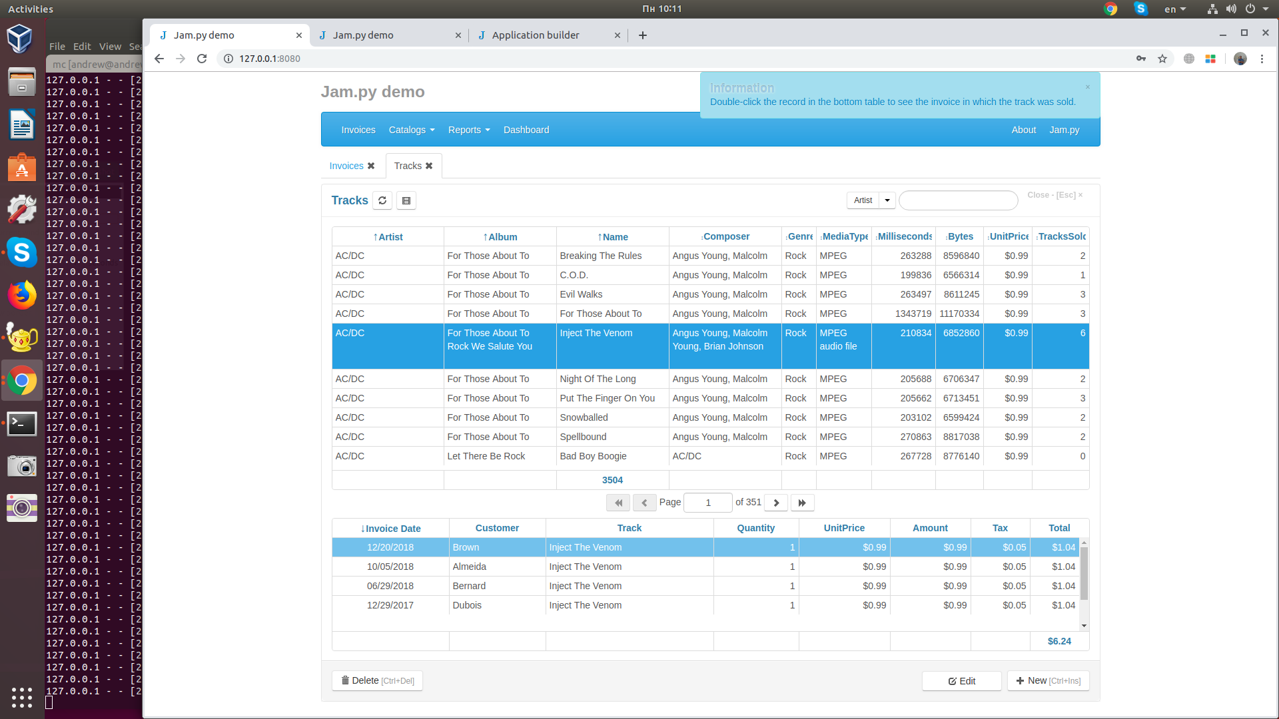Select the Snowballed track row
1279x719 pixels.
coord(710,417)
